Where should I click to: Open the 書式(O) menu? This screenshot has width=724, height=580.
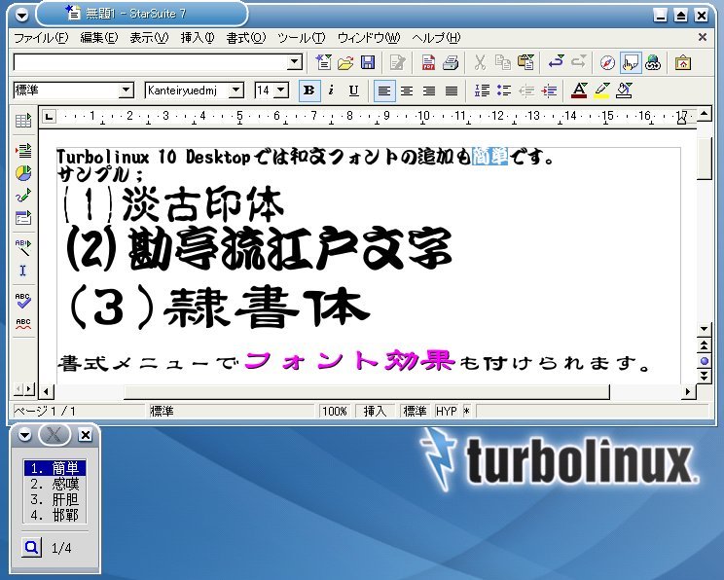point(245,38)
